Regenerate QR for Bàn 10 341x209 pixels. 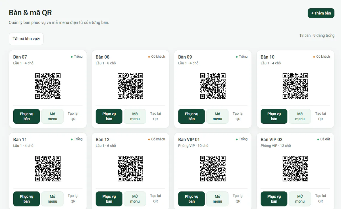click(321, 116)
